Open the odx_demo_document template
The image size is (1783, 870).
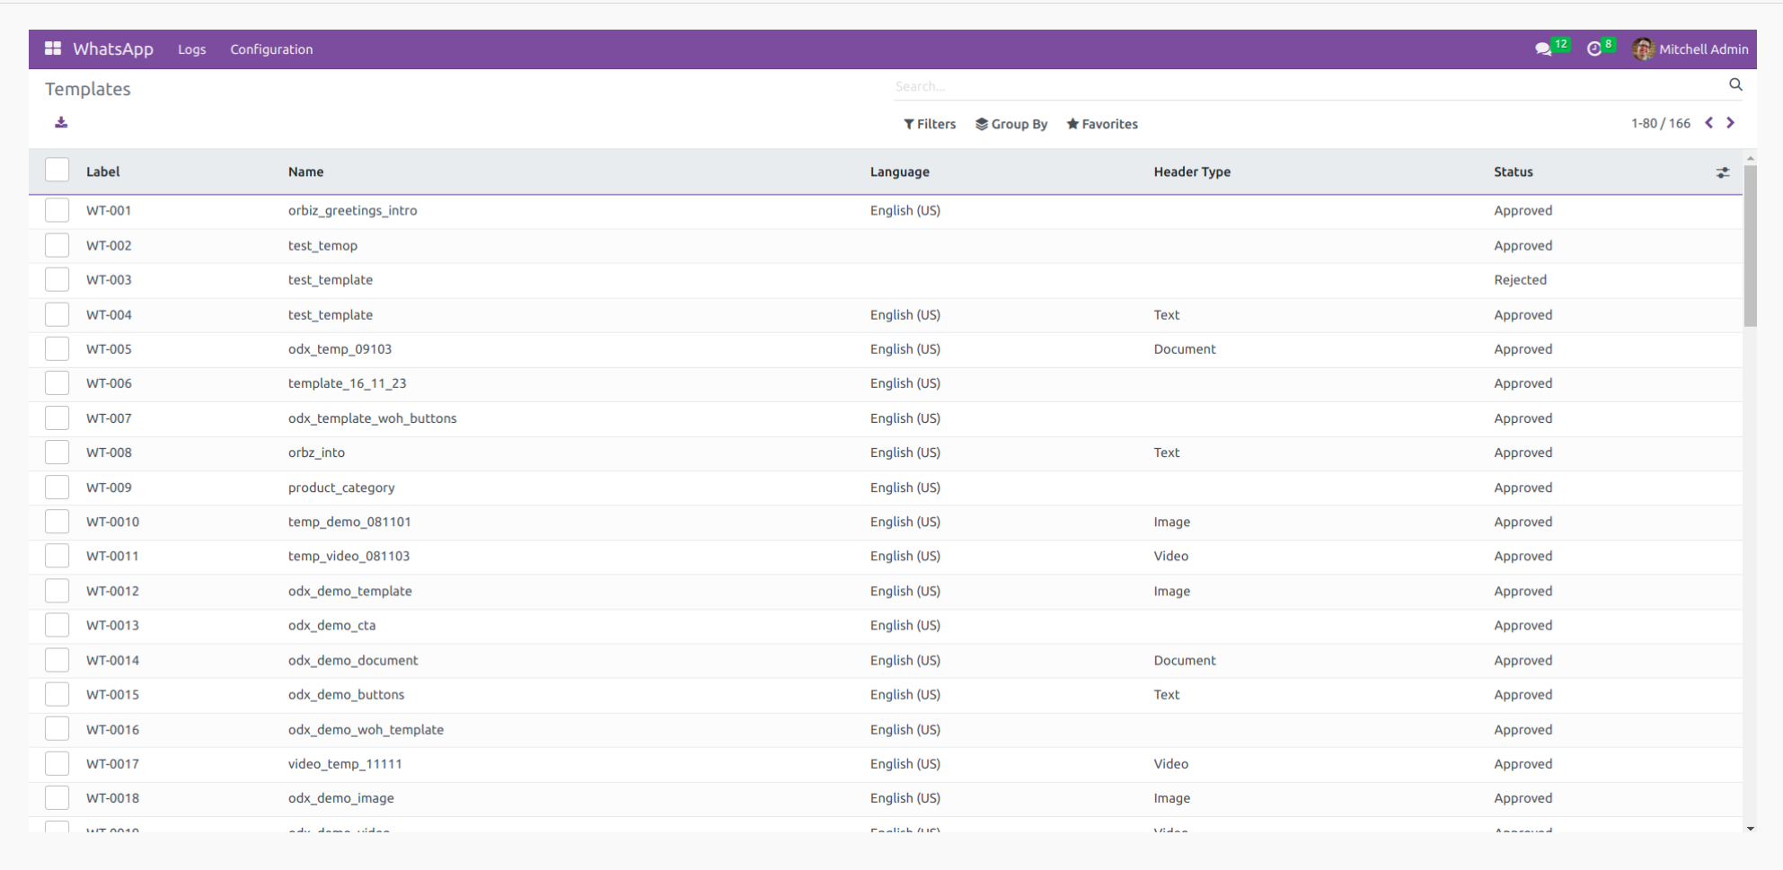(353, 660)
